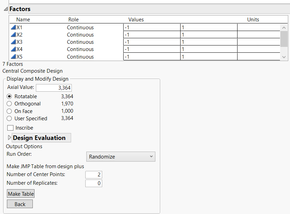Viewport: 290px width, 214px height.
Task: Click the Number of Center Points field
Action: point(94,175)
